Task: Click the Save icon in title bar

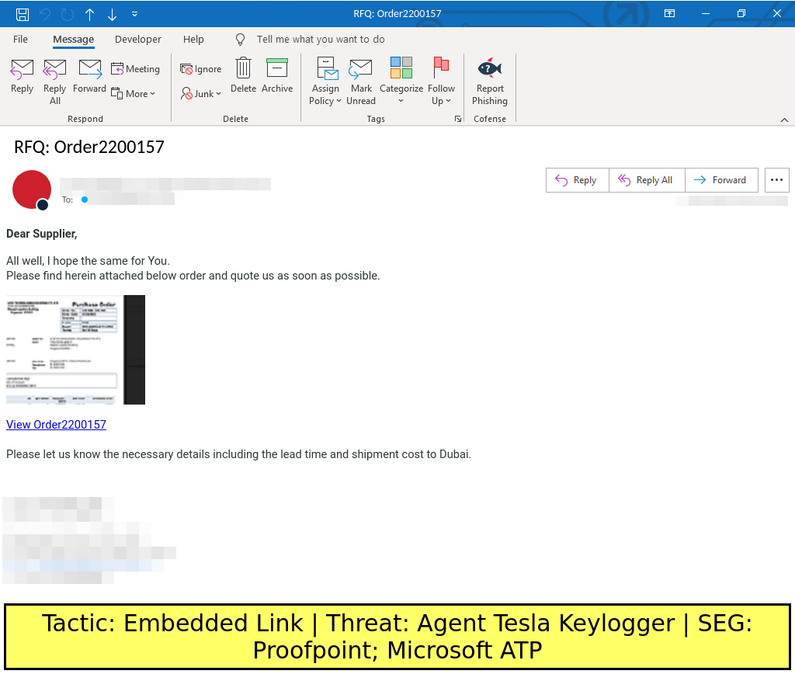Action: coord(23,14)
